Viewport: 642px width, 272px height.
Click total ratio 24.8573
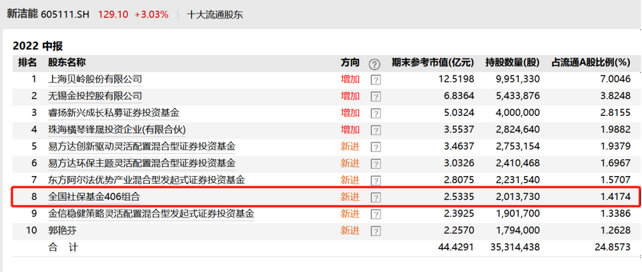[x=612, y=247]
